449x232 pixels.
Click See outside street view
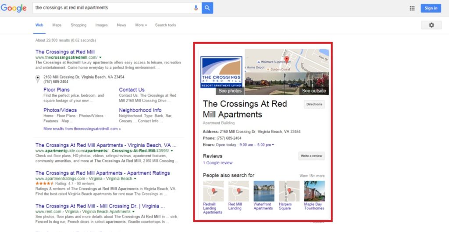click(314, 91)
